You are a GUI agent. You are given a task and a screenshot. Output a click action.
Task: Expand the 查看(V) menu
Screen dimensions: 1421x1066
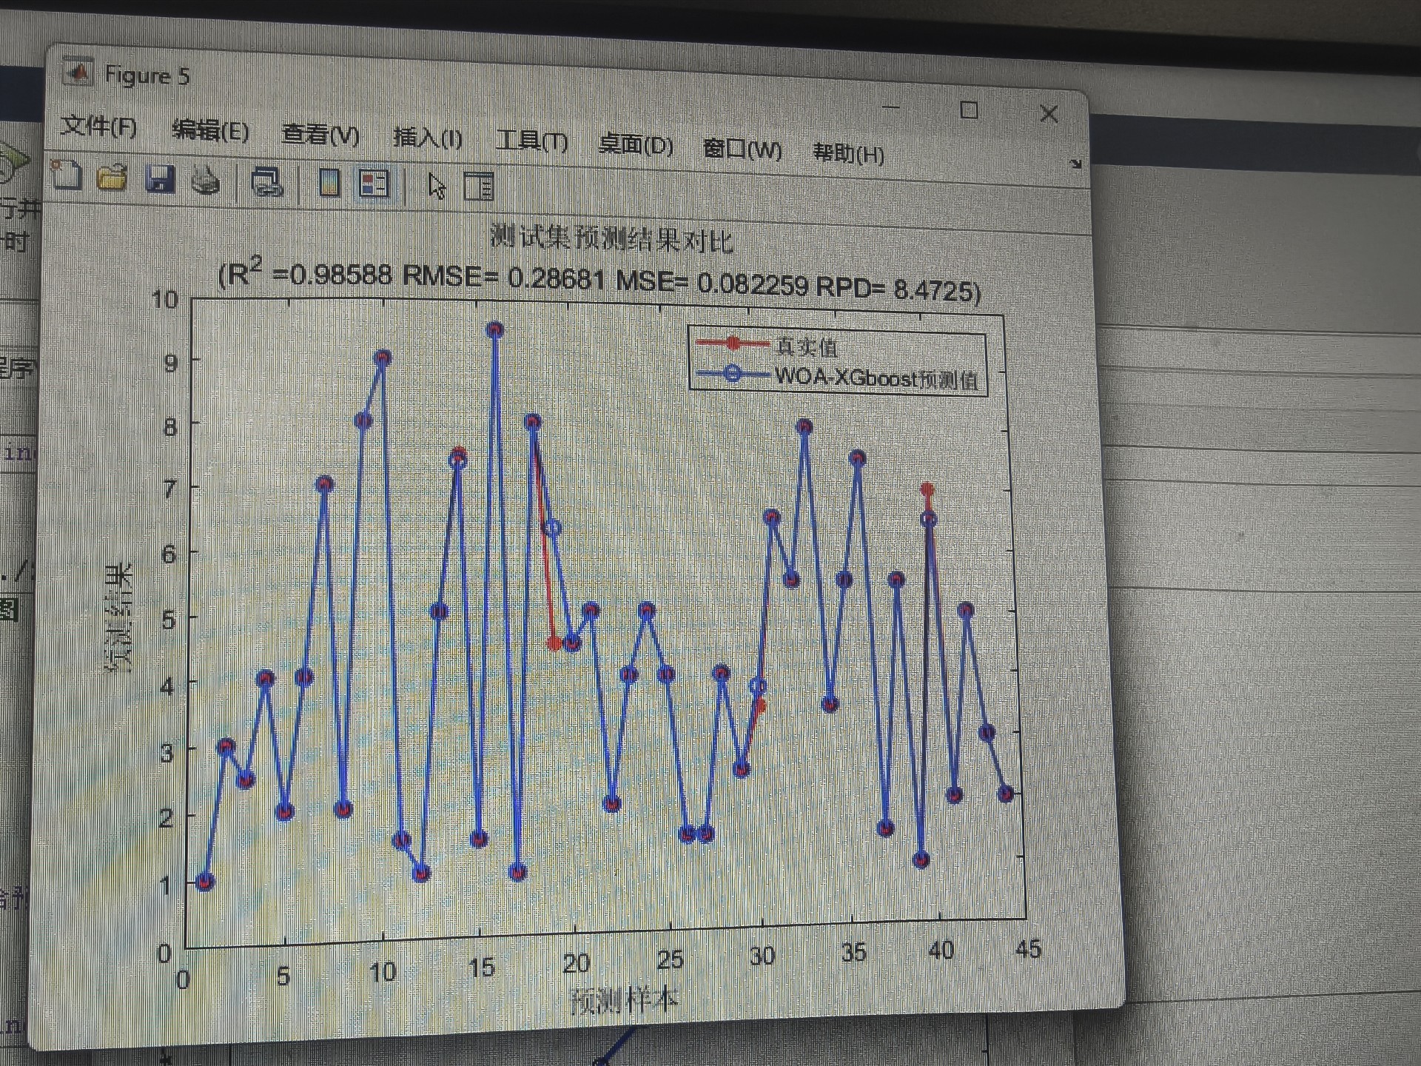click(x=320, y=135)
